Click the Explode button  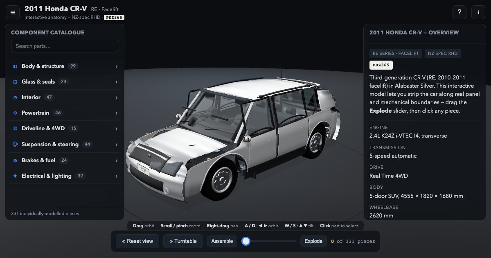point(313,241)
